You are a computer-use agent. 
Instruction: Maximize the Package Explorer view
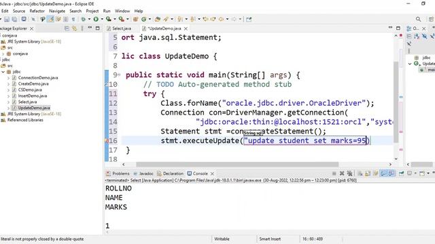pyautogui.click(x=98, y=28)
